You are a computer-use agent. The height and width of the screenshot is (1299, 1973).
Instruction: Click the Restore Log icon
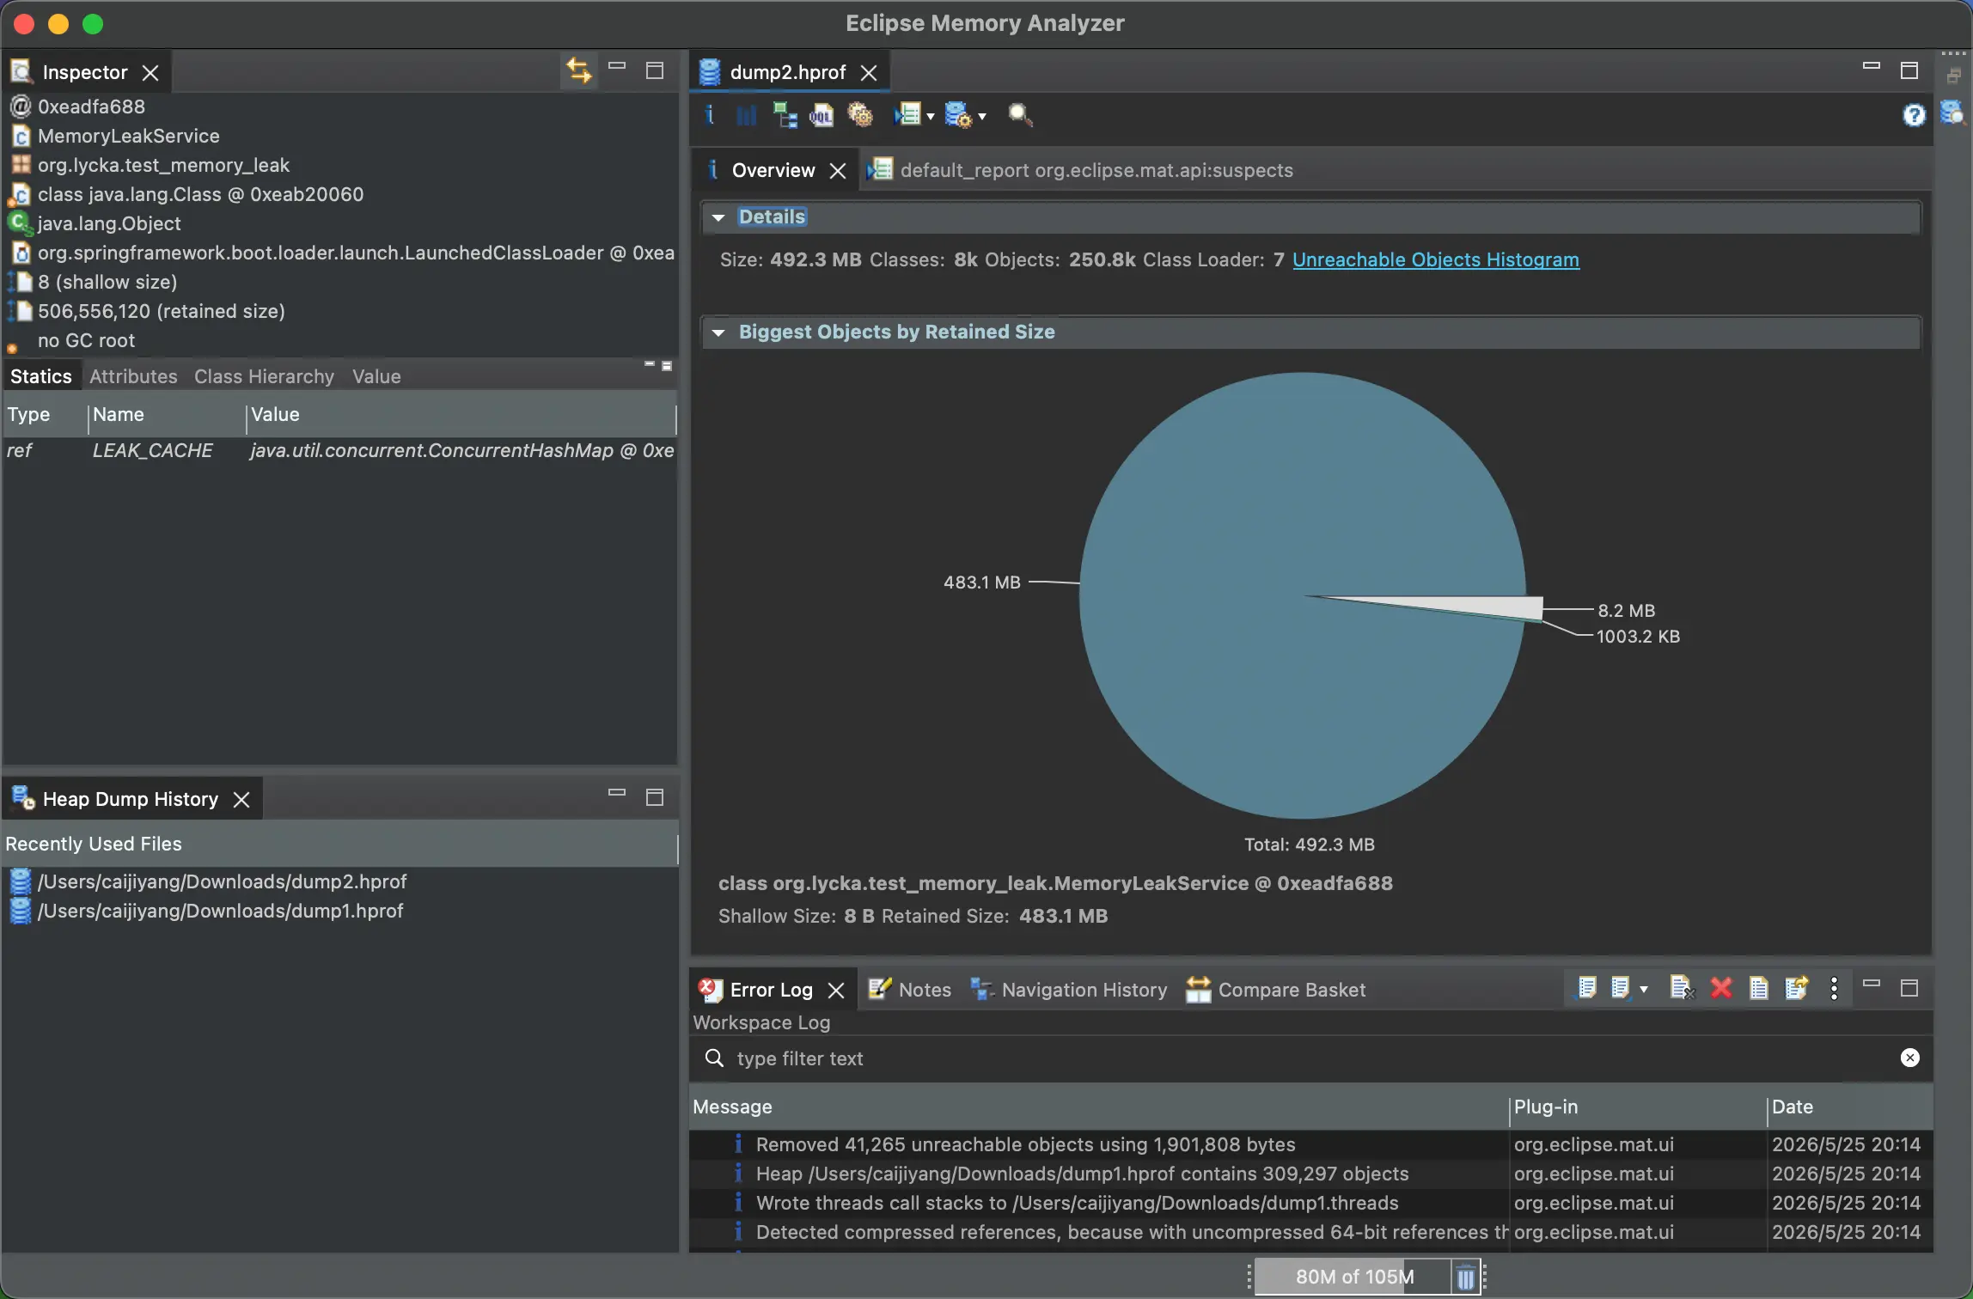tap(1797, 989)
